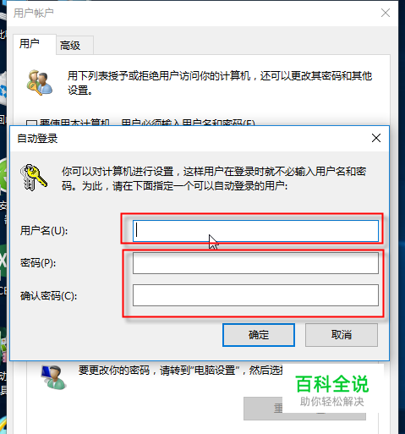Click the keys icon in 自动登录 dialog
The height and width of the screenshot is (434, 405).
coord(33,178)
